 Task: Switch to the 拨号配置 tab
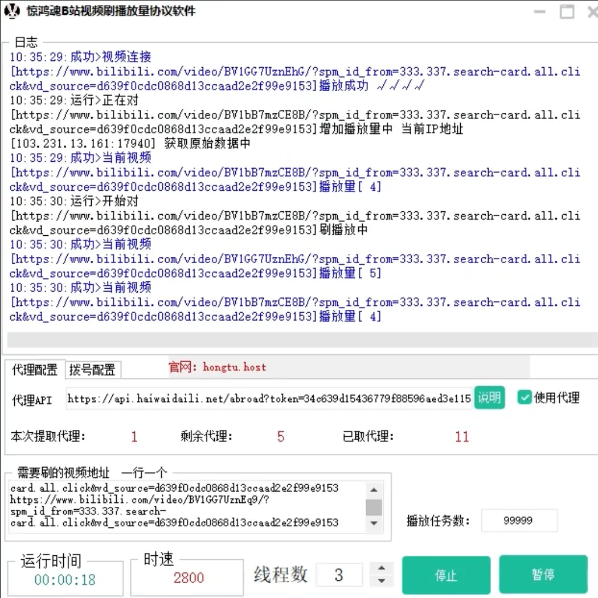point(93,370)
